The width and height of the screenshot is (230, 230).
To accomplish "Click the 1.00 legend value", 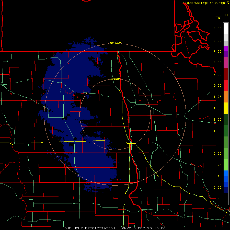I will coord(217,131).
